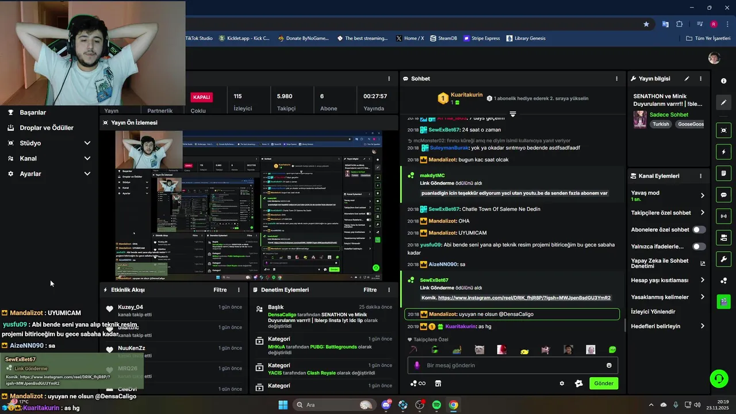Toggle the chat bubble widget icon in sidebar
The height and width of the screenshot is (414, 736).
[723, 195]
